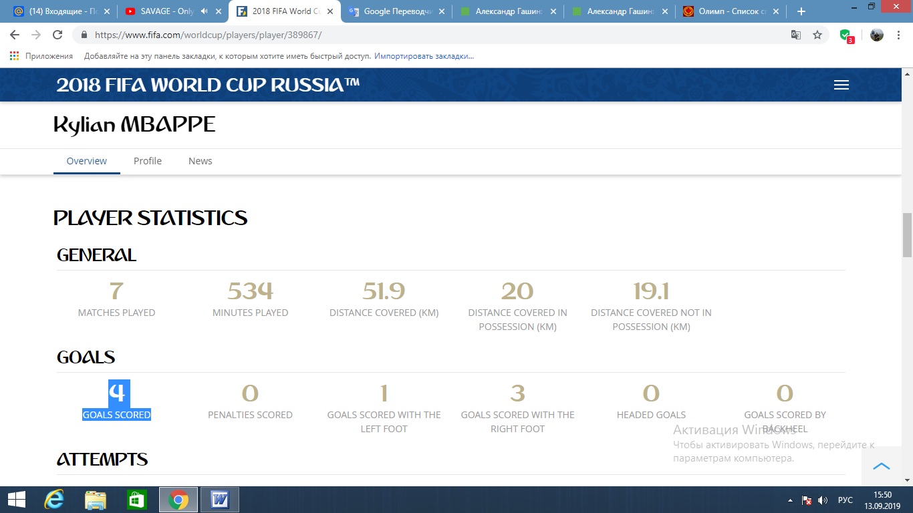Click the page vertical scrollbar thumb

tap(907, 235)
